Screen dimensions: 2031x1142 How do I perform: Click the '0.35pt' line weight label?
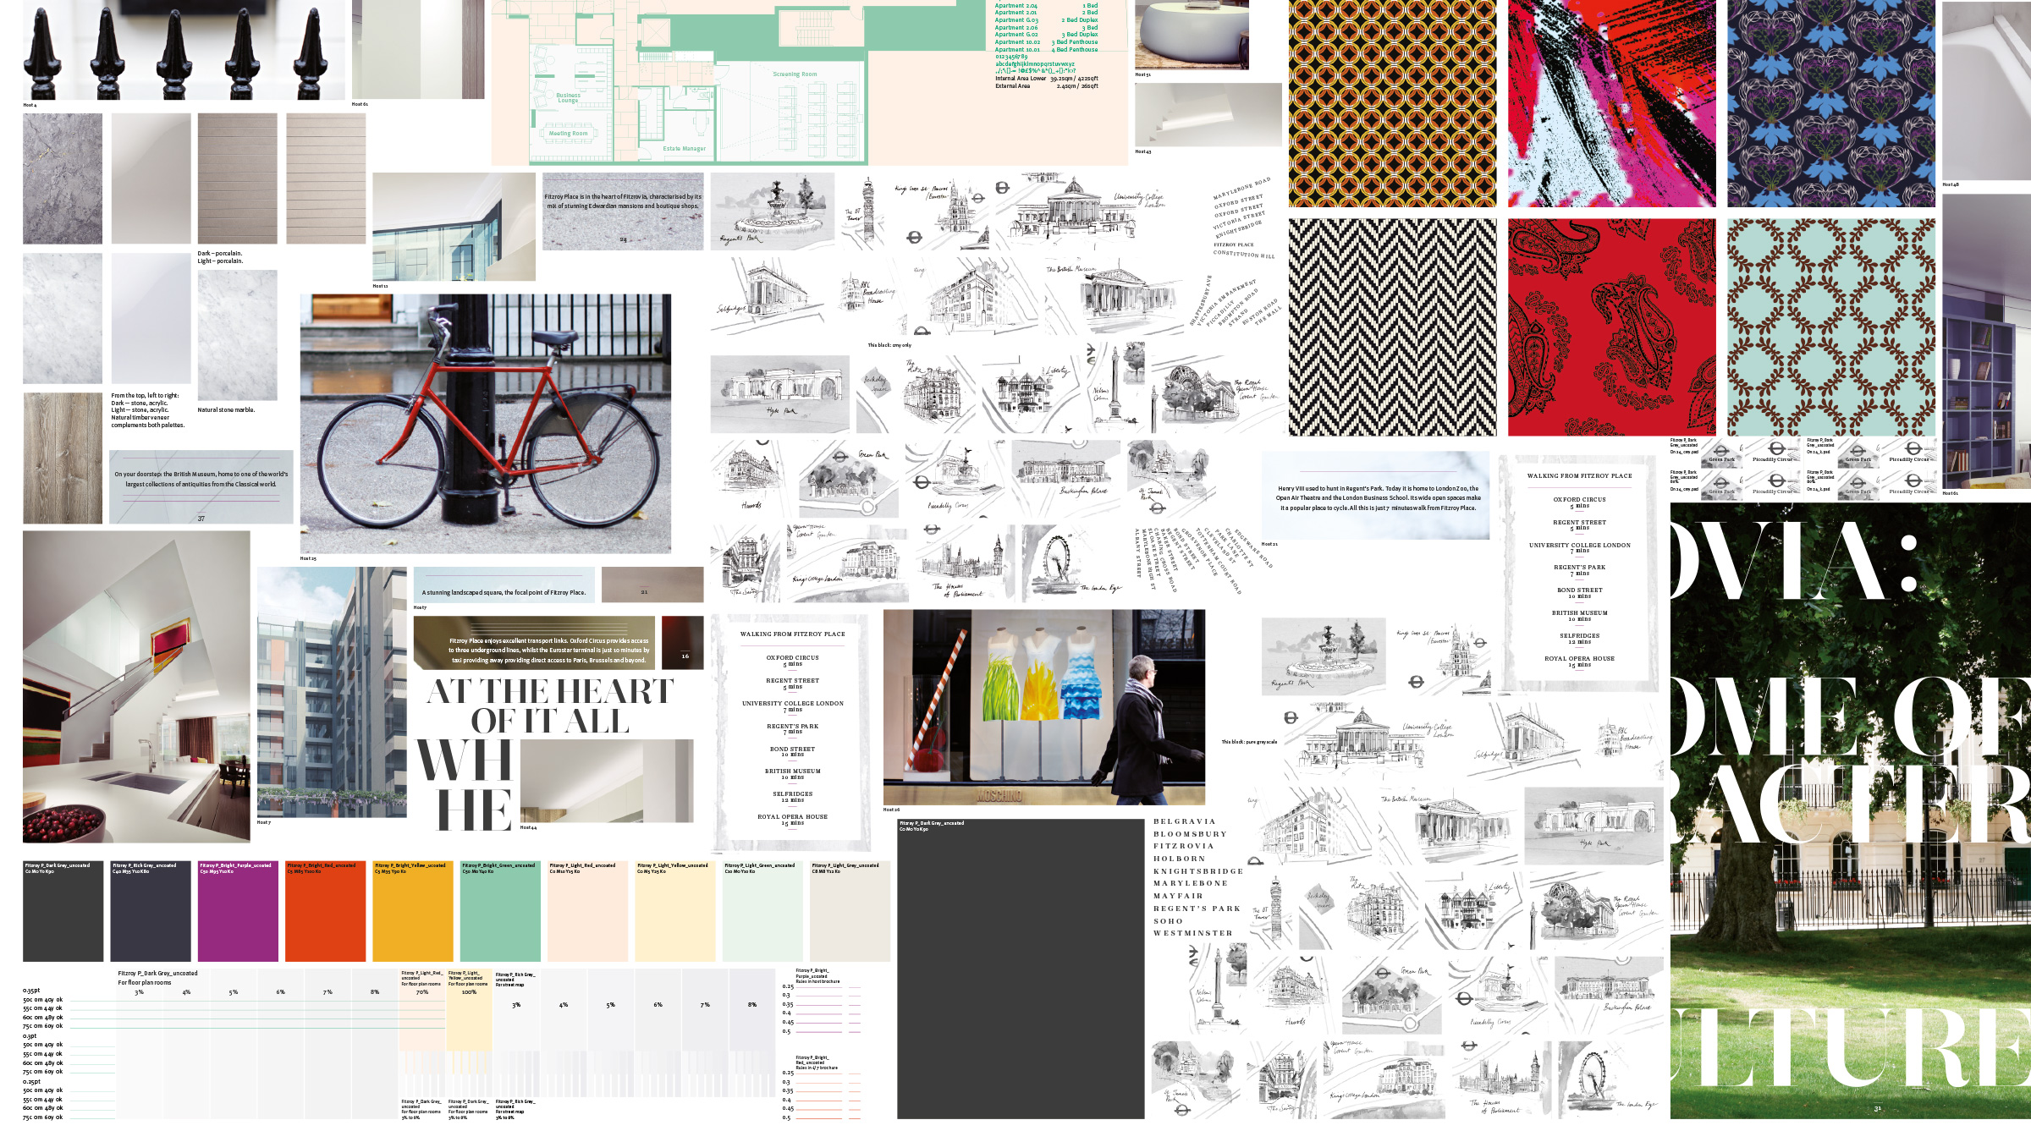[31, 990]
